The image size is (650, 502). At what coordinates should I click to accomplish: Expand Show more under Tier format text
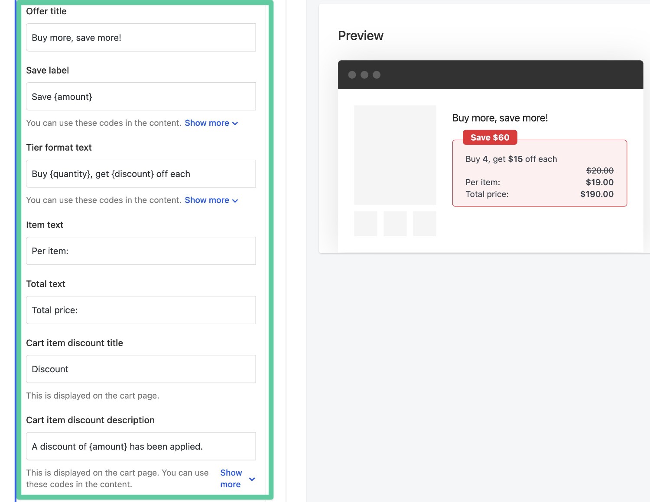pyautogui.click(x=211, y=200)
